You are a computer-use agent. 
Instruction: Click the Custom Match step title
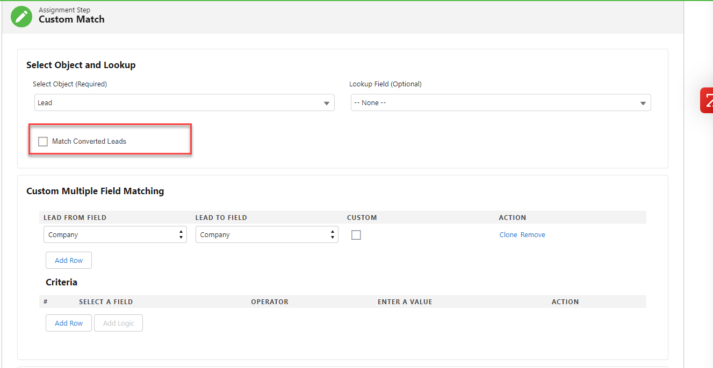tap(71, 20)
